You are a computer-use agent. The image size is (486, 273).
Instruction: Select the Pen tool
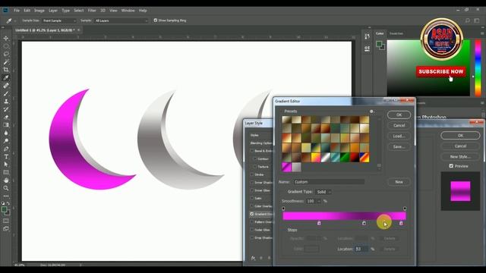(x=6, y=149)
